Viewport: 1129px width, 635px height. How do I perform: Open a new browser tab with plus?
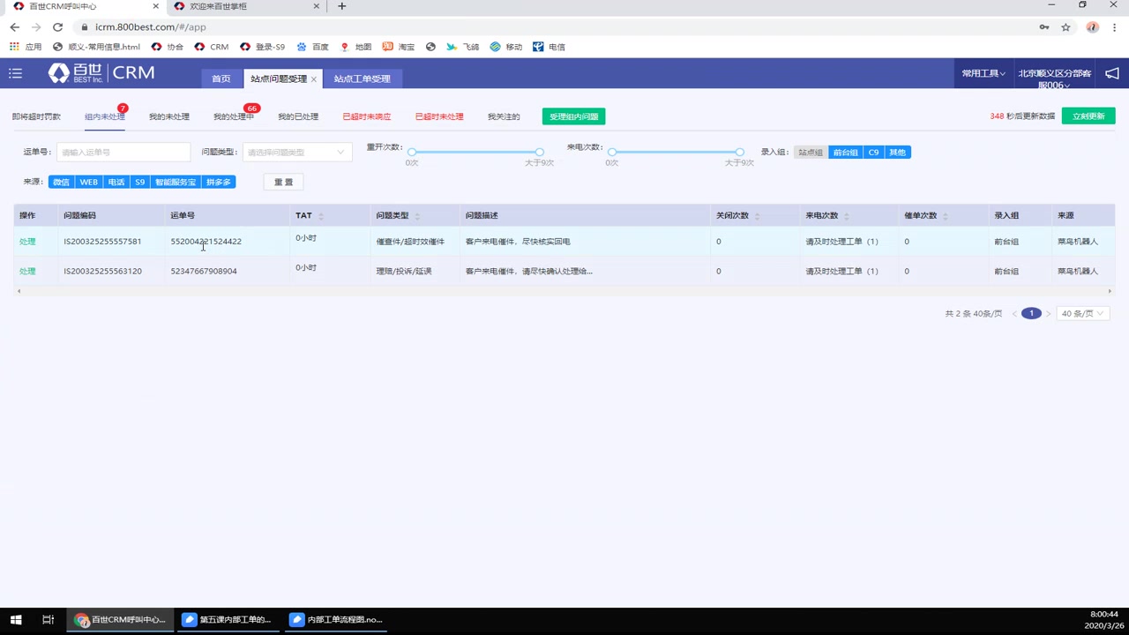pos(342,6)
